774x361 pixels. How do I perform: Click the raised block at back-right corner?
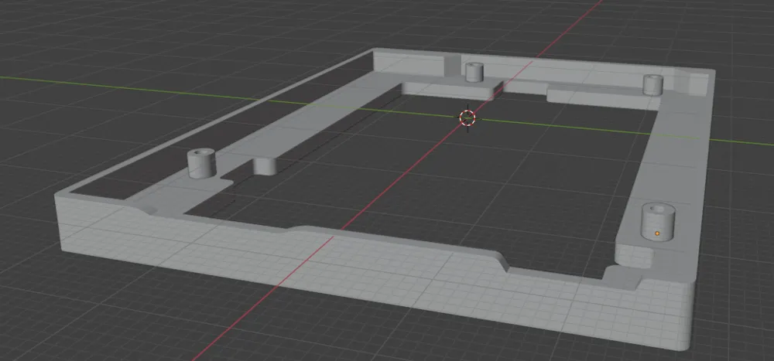coord(693,82)
